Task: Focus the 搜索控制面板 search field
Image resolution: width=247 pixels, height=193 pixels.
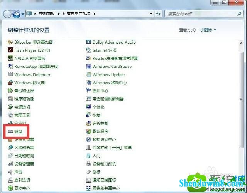Action: (x=201, y=14)
